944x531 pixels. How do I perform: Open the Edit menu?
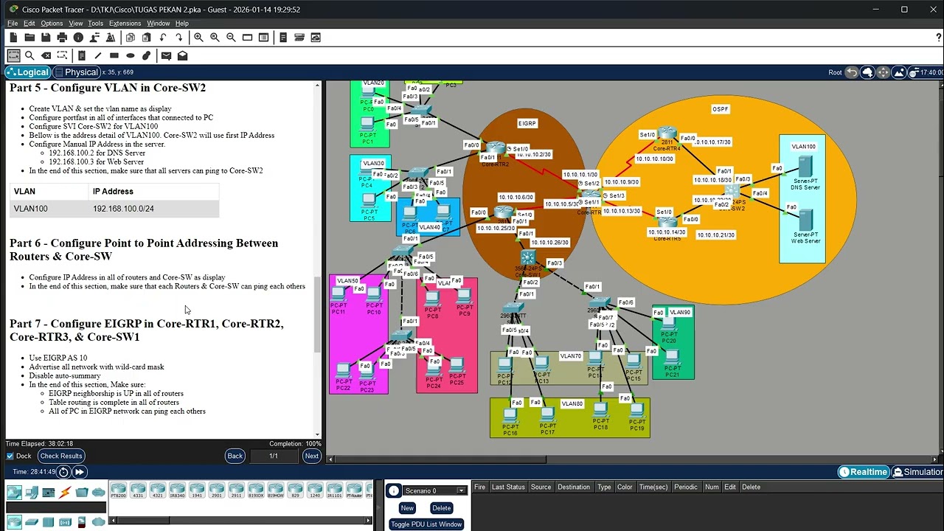click(29, 24)
